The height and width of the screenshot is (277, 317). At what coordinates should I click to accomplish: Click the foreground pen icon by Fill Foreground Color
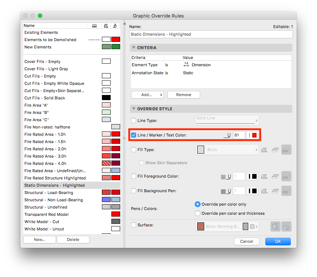pyautogui.click(x=226, y=177)
